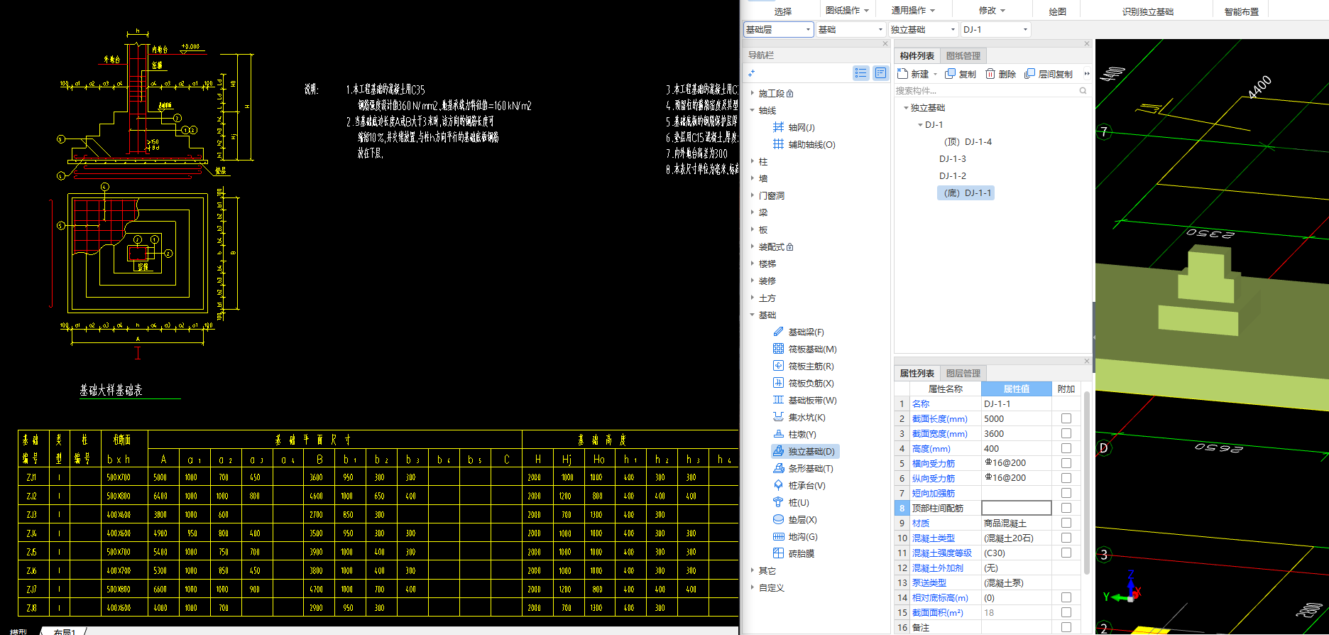Check 附加 box for 高度(mm)
1329x635 pixels.
[x=1066, y=448]
